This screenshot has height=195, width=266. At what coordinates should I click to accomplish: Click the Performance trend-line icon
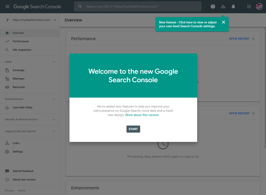click(x=7, y=41)
